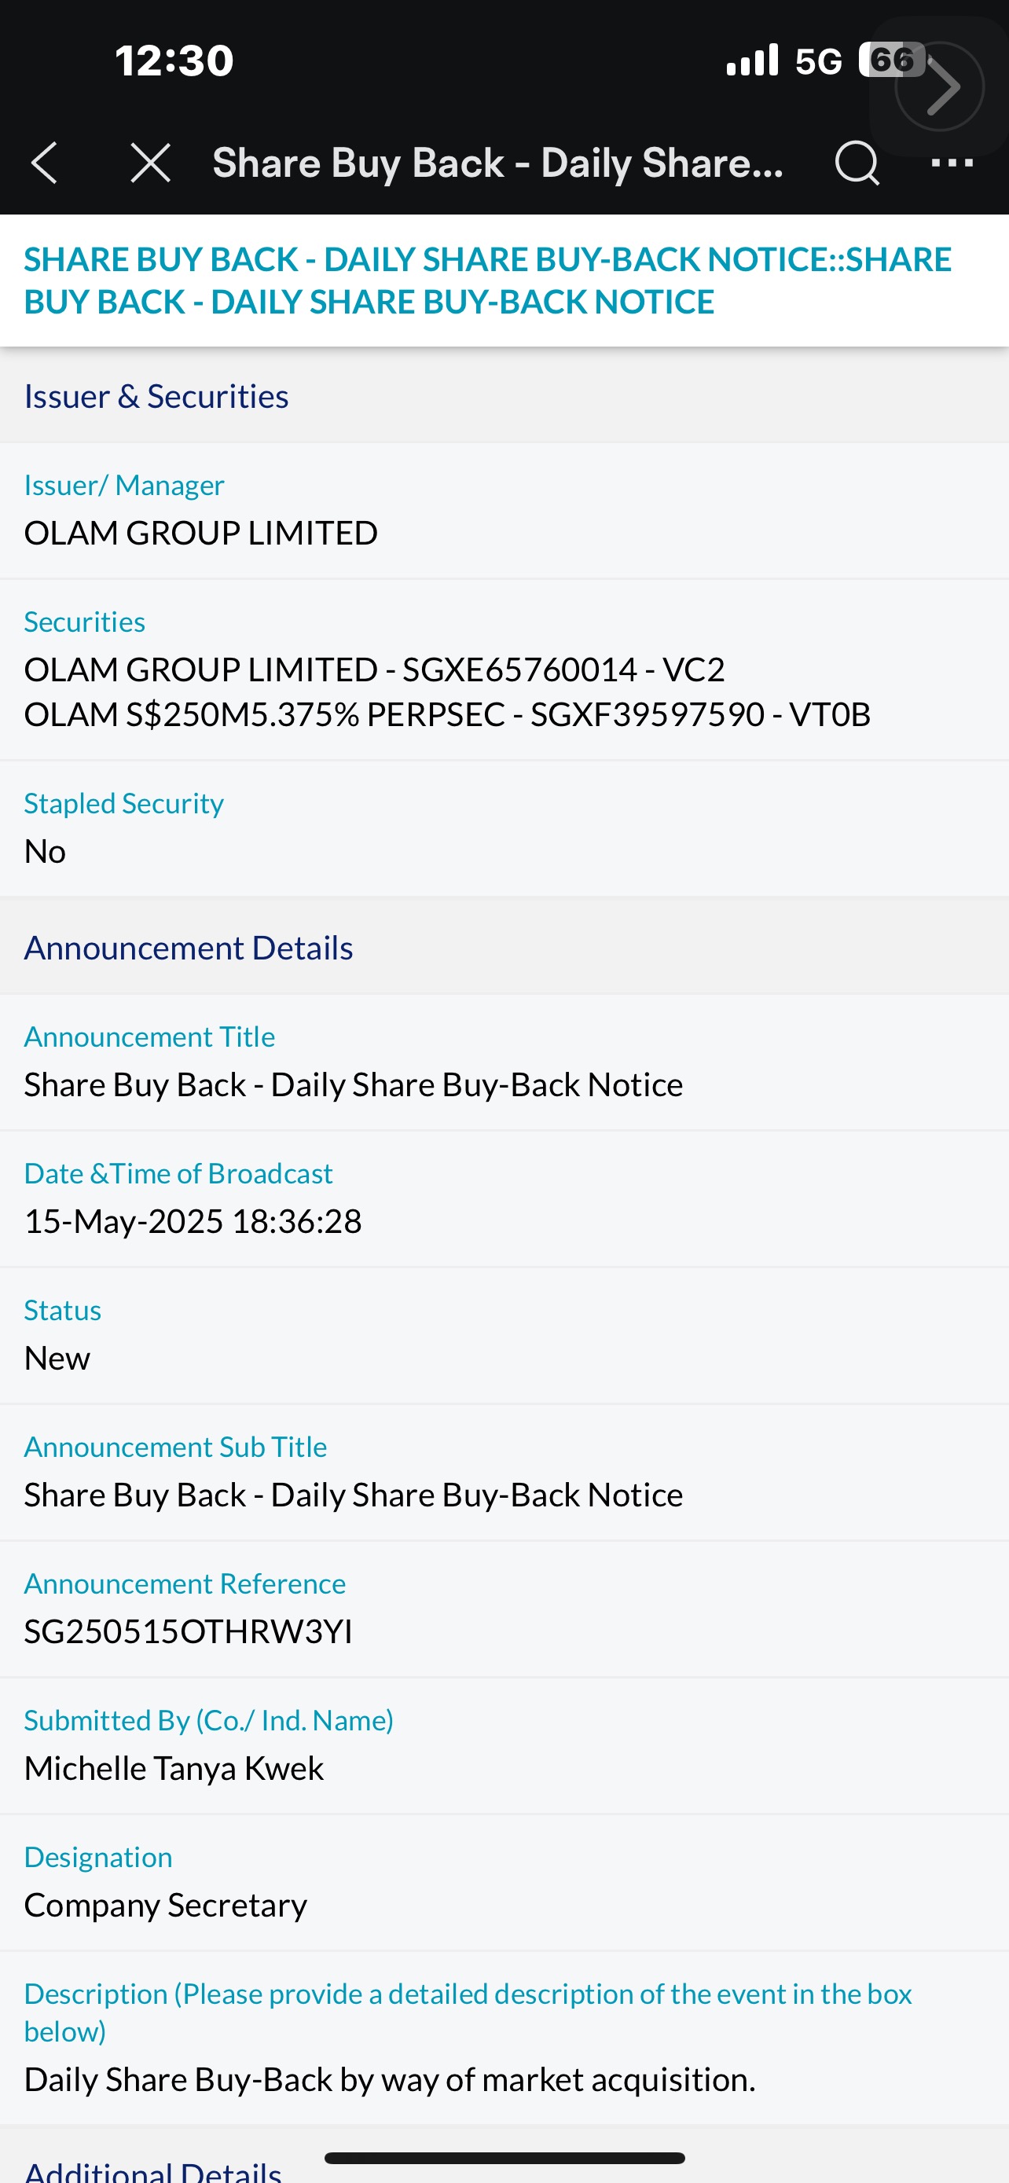Tap the 12:30 clock in status bar

(174, 61)
